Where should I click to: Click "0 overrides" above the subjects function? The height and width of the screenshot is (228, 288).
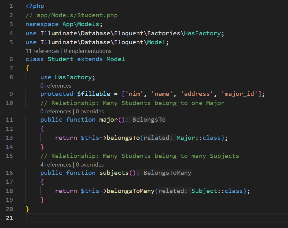click(x=89, y=165)
